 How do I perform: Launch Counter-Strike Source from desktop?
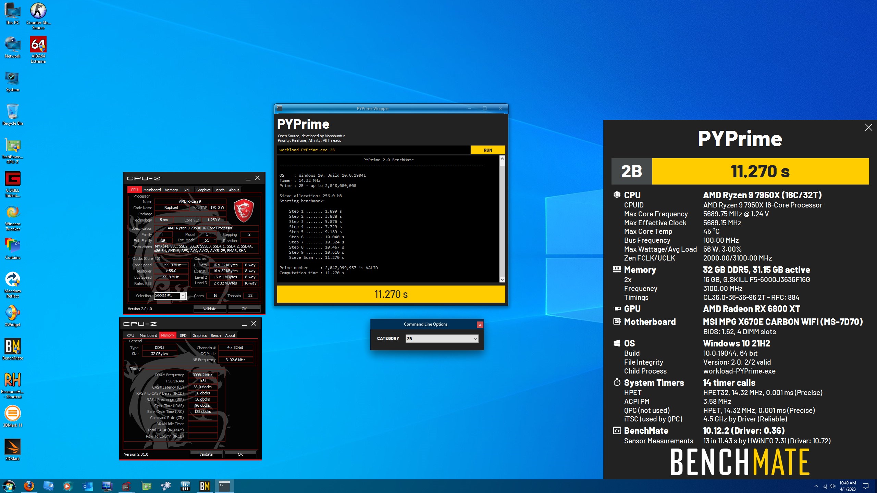[38, 16]
